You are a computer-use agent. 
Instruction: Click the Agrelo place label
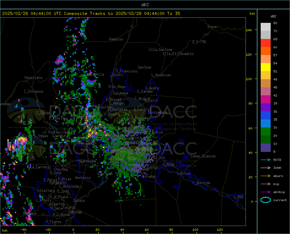pos(86,150)
